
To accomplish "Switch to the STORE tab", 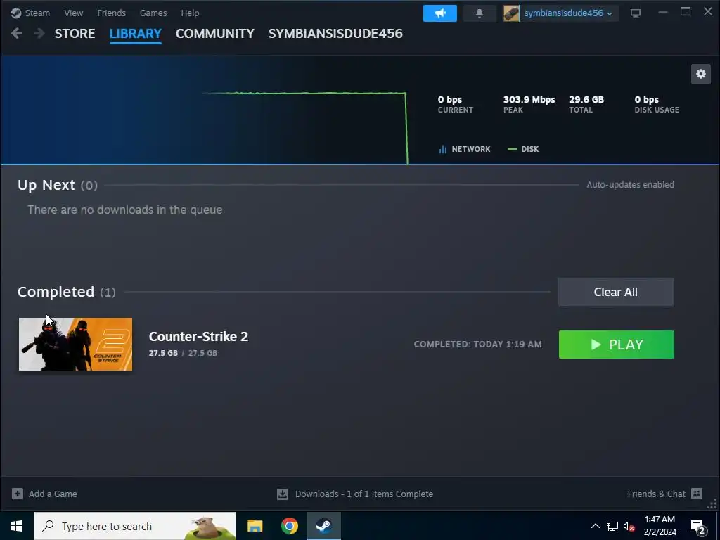I will (75, 34).
